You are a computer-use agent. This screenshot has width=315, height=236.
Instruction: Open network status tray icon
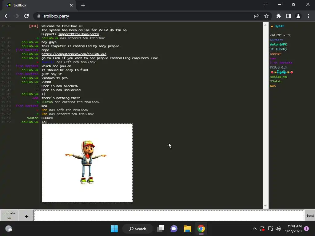coord(270,229)
